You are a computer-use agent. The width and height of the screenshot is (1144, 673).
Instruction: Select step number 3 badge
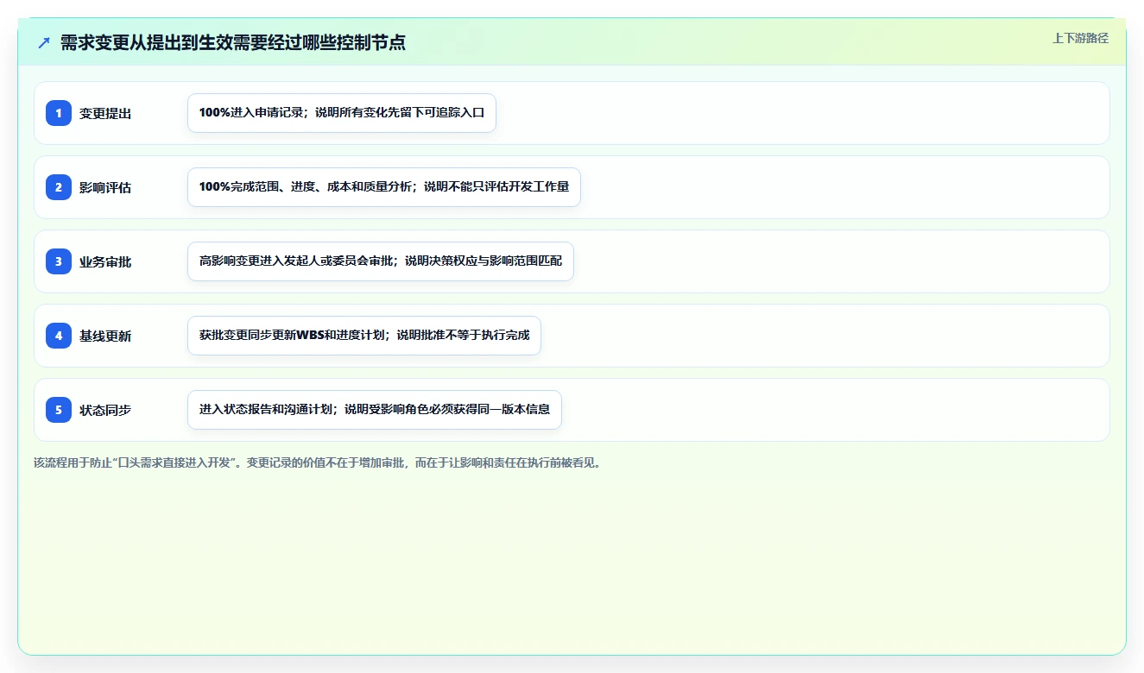(x=59, y=261)
